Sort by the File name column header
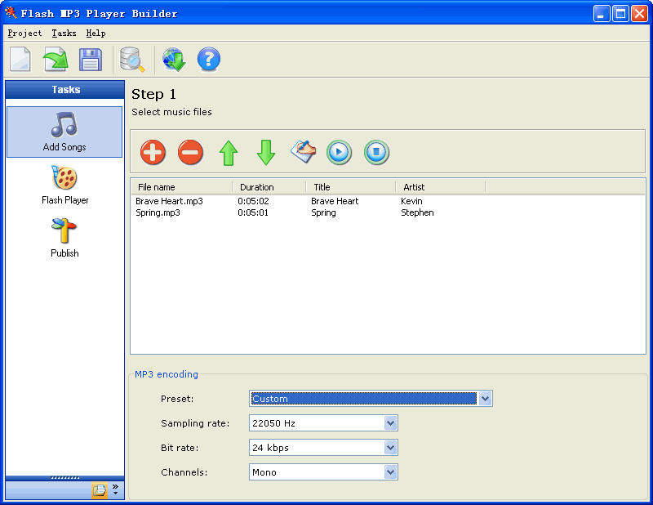The image size is (653, 505). pyautogui.click(x=182, y=187)
